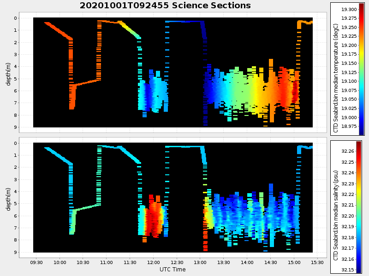Image resolution: width=369 pixels, height=276 pixels.
Task: Click the 13:00 time tick label
Action: [x=200, y=262]
